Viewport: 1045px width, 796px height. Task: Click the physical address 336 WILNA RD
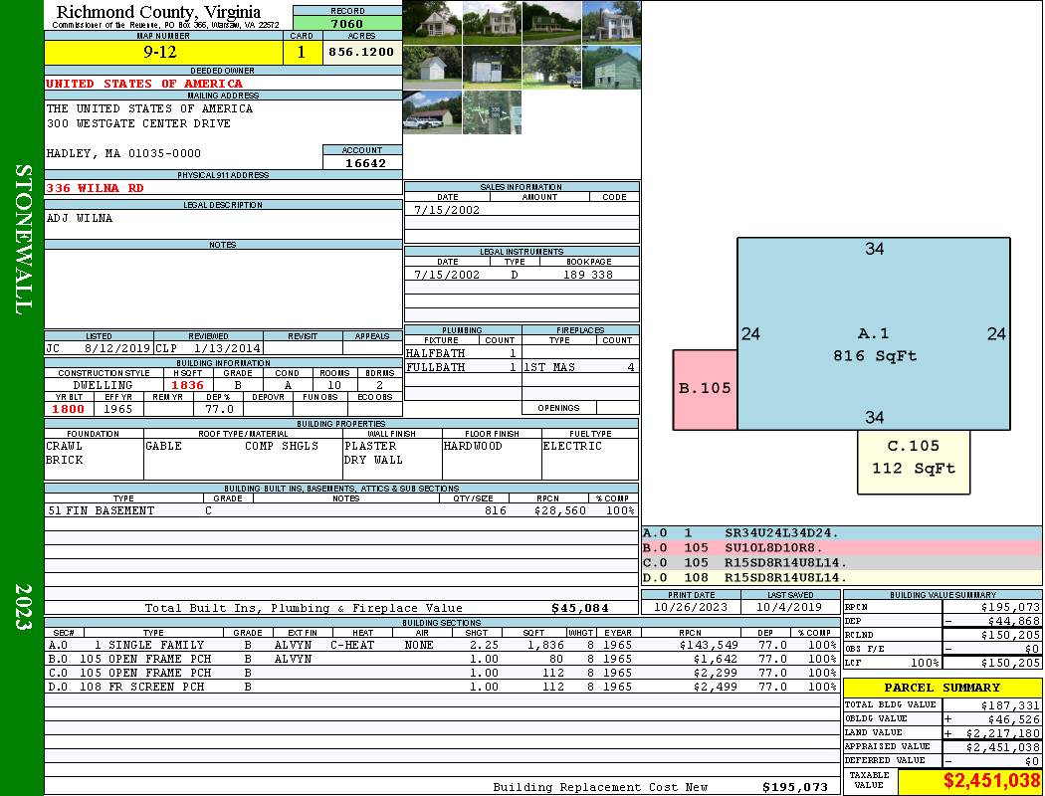pos(95,188)
